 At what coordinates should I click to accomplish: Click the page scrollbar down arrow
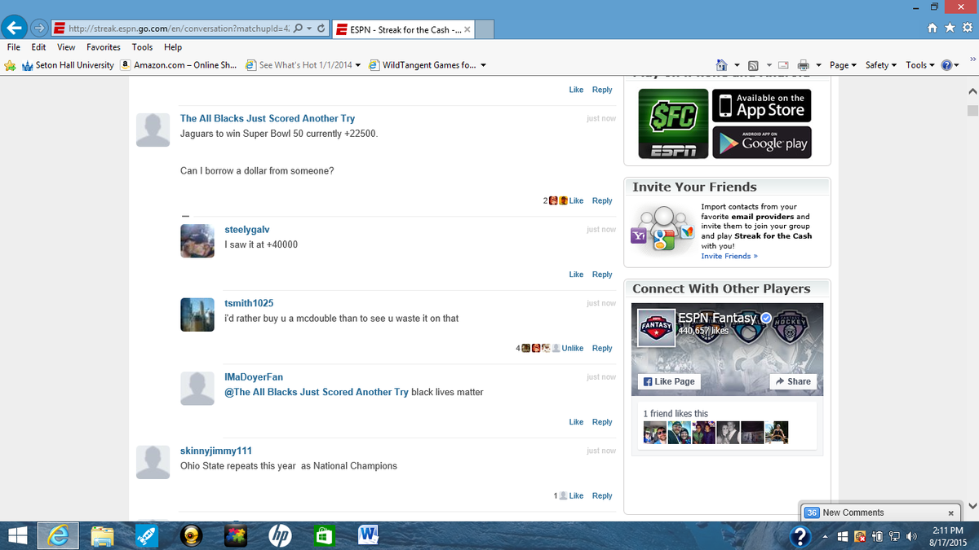[x=971, y=505]
